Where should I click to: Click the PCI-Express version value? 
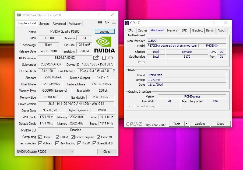tap(192, 96)
